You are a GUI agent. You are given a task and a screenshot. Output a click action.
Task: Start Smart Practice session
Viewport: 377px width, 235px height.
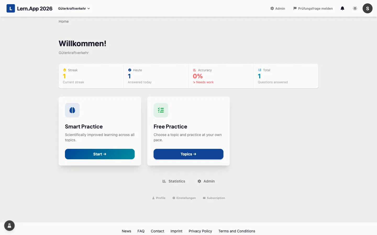[x=100, y=154]
